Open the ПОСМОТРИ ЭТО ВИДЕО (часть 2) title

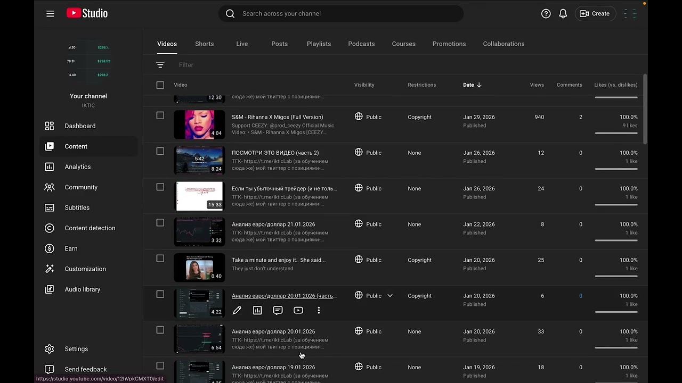coord(275,153)
